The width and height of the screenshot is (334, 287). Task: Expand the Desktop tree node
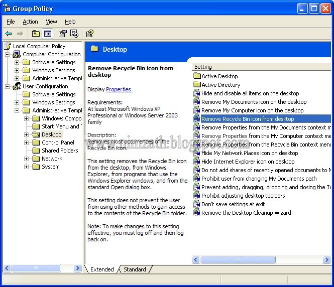point(27,134)
